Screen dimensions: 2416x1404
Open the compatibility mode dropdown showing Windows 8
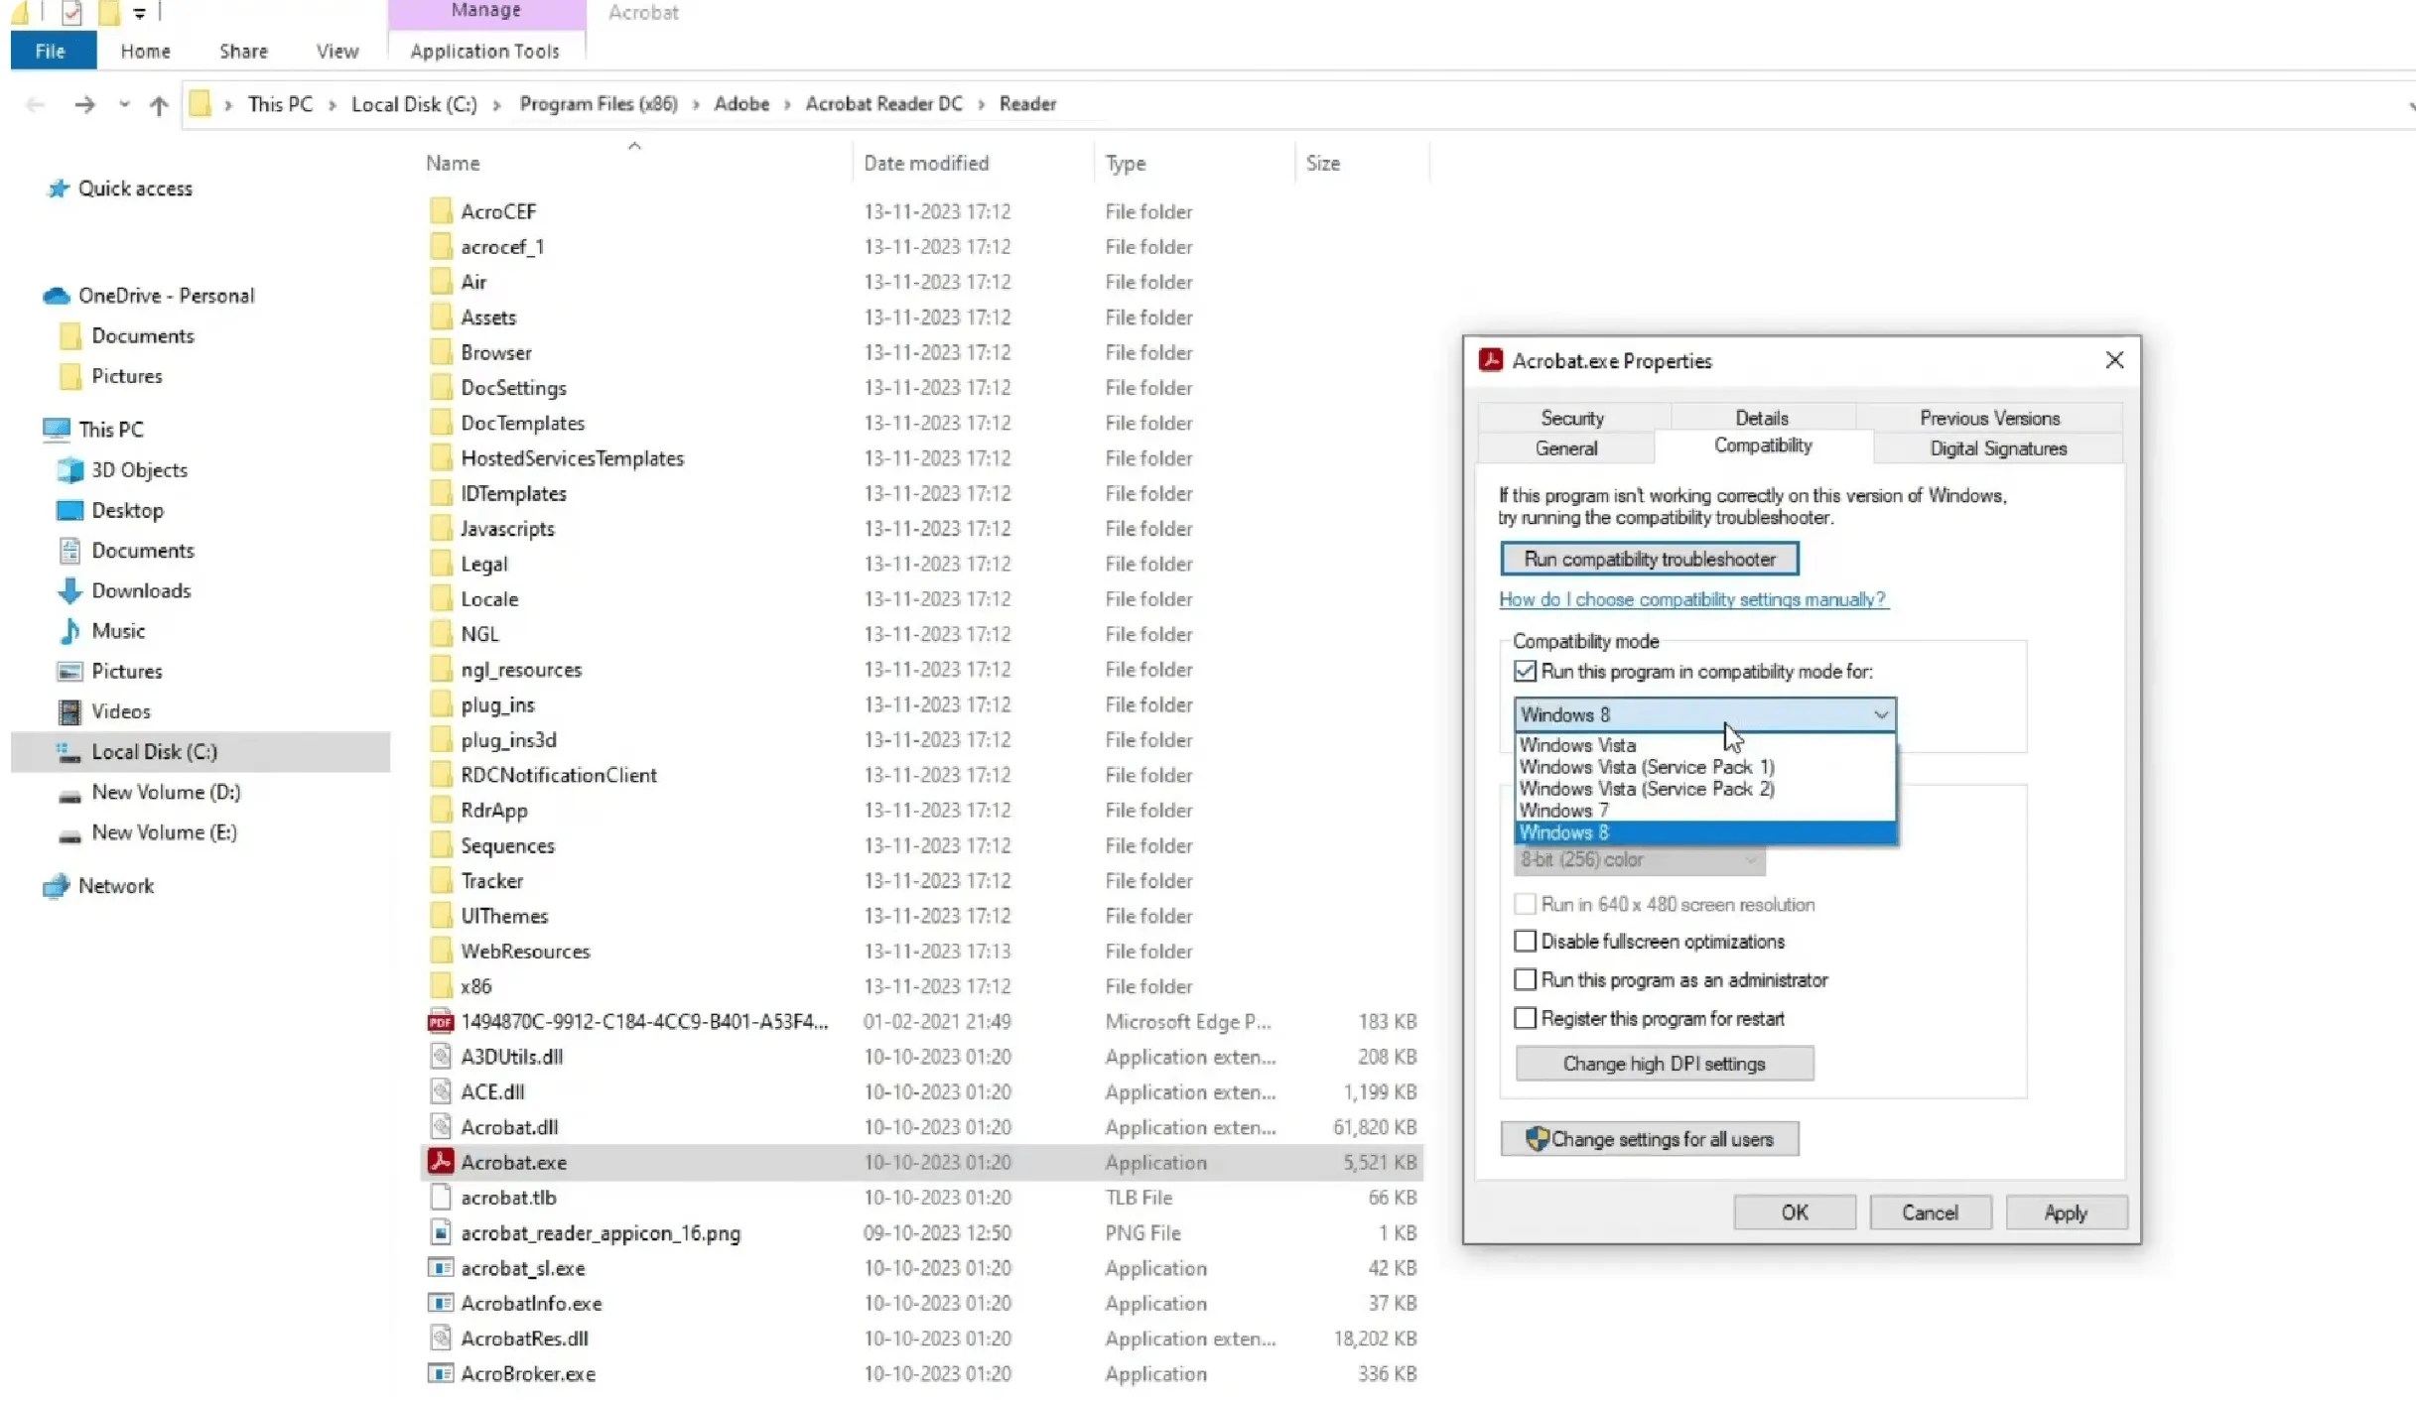1881,714
